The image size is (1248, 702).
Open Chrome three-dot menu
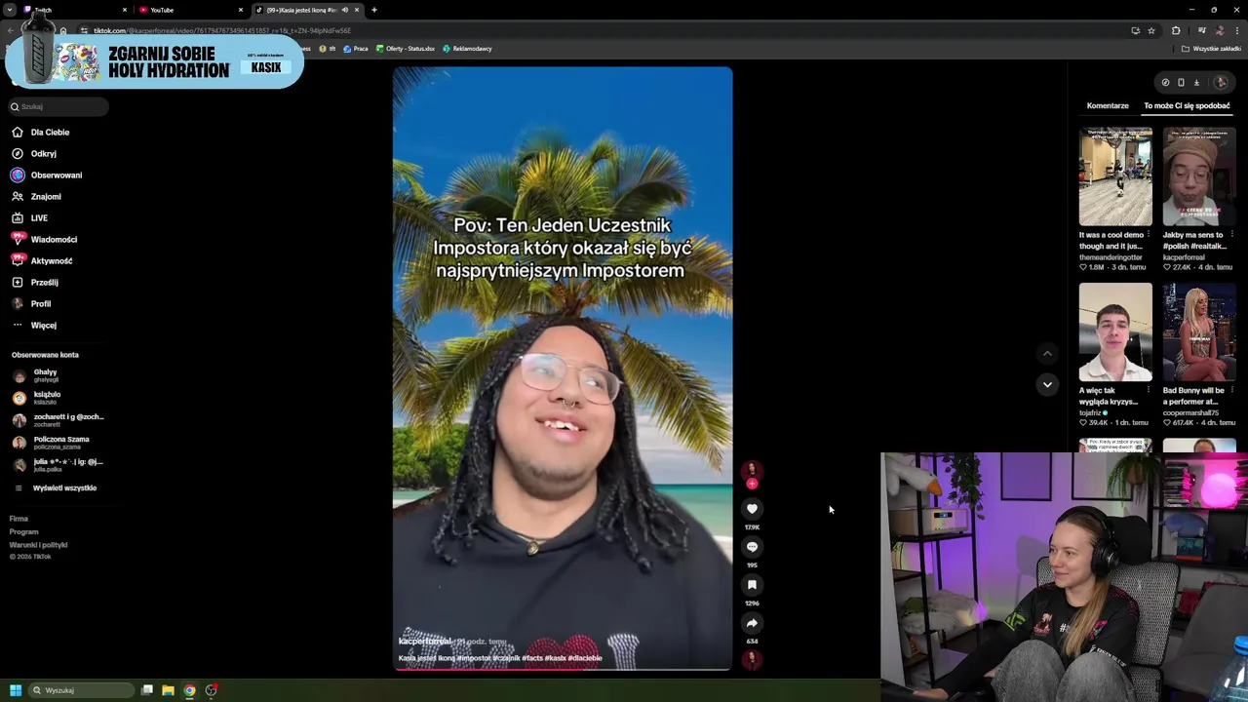coord(1236,30)
